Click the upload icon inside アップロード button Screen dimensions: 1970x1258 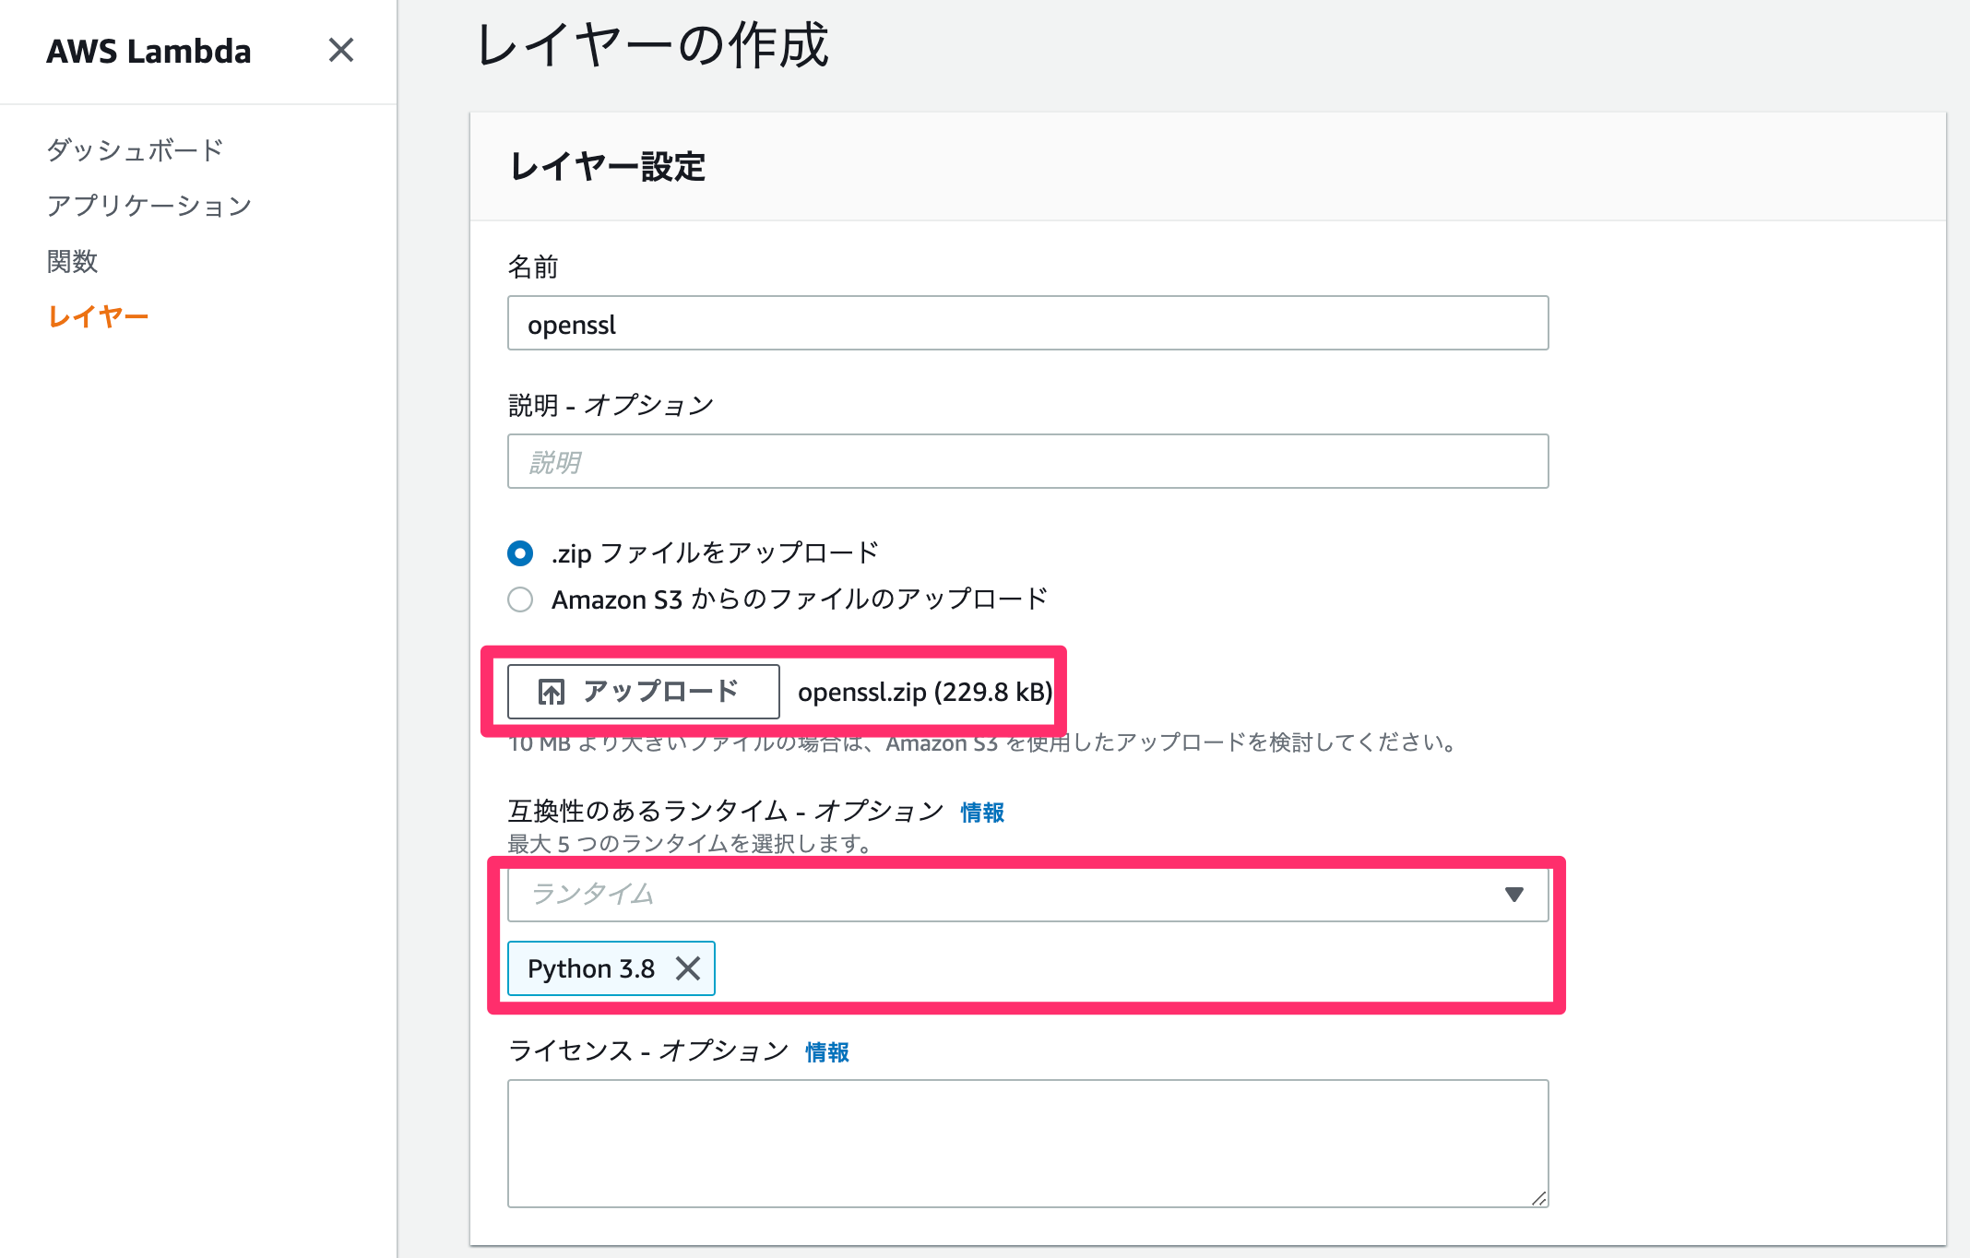point(550,691)
